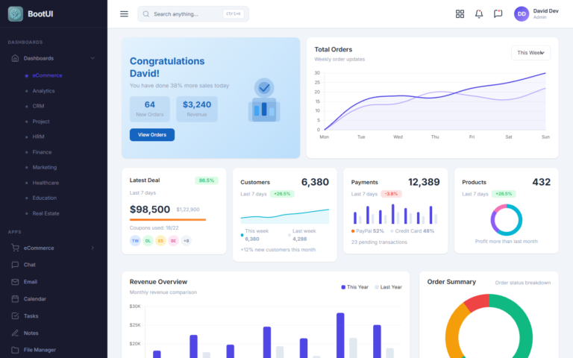Screen dimensions: 573x358
Task: Click the $3,240 Revenue tile
Action: pos(197,109)
